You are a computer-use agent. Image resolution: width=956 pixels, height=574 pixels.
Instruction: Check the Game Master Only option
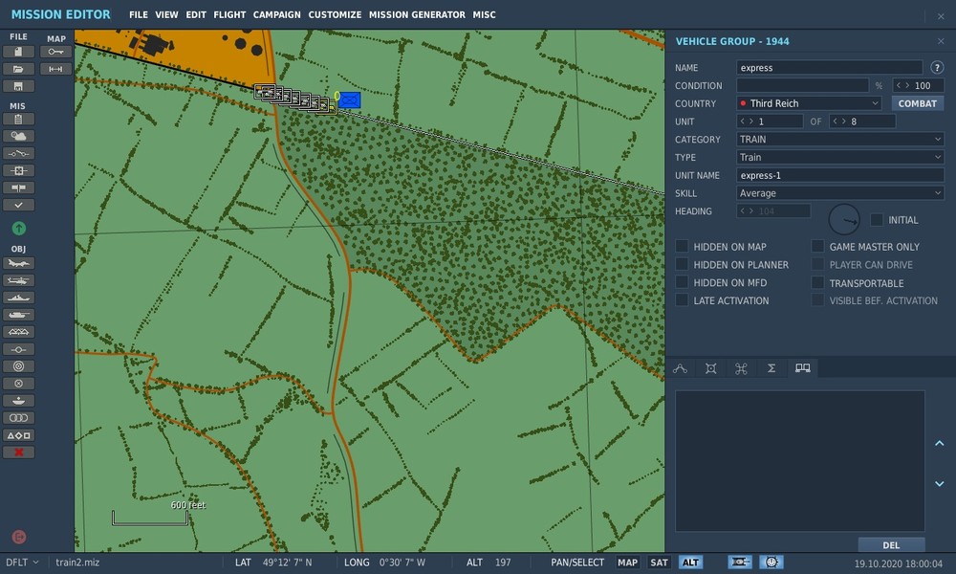click(817, 247)
